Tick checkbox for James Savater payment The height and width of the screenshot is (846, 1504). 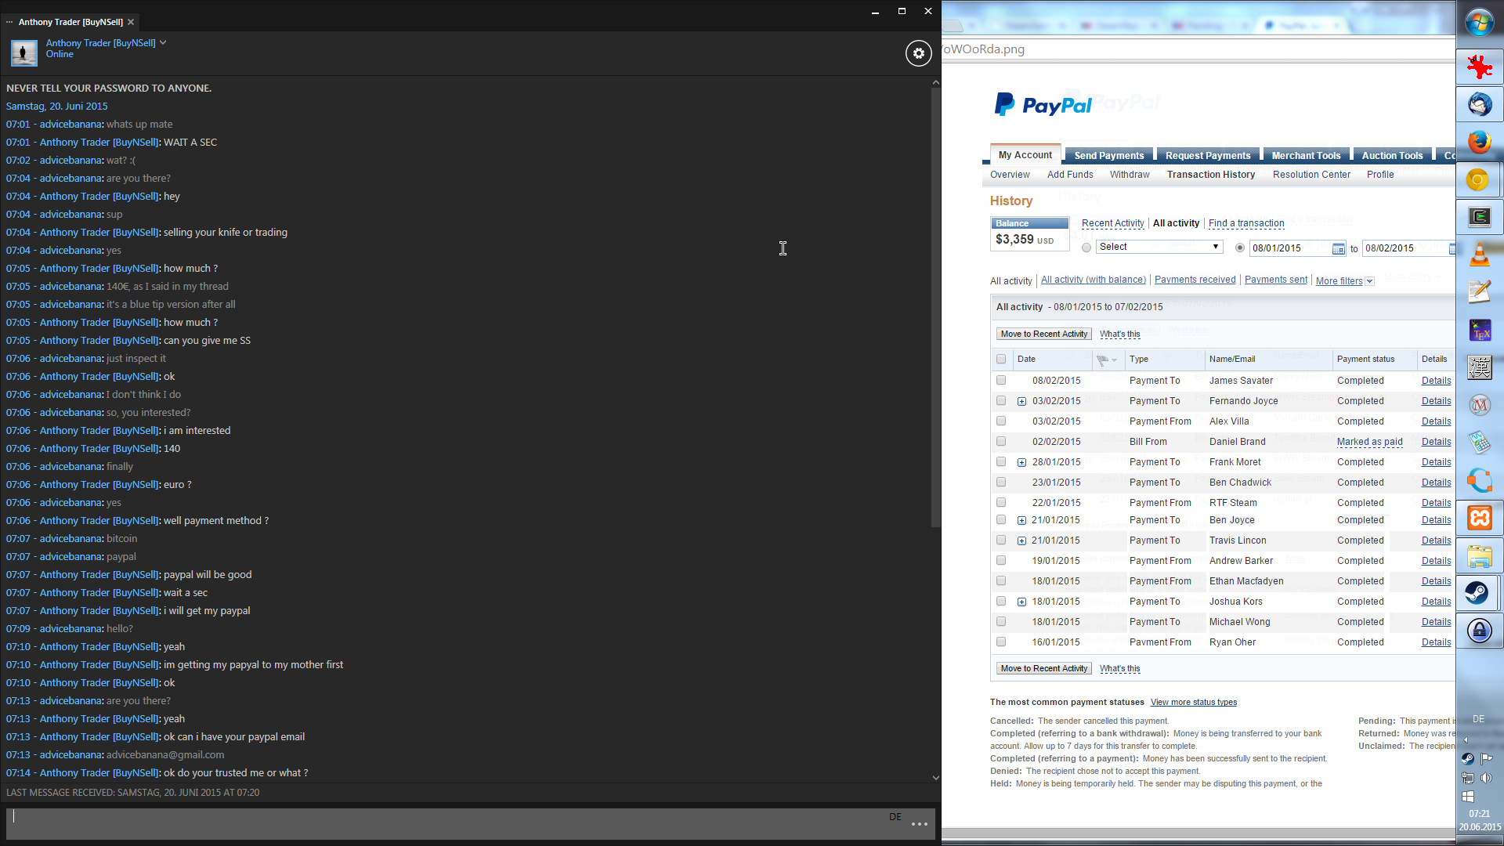click(1001, 381)
